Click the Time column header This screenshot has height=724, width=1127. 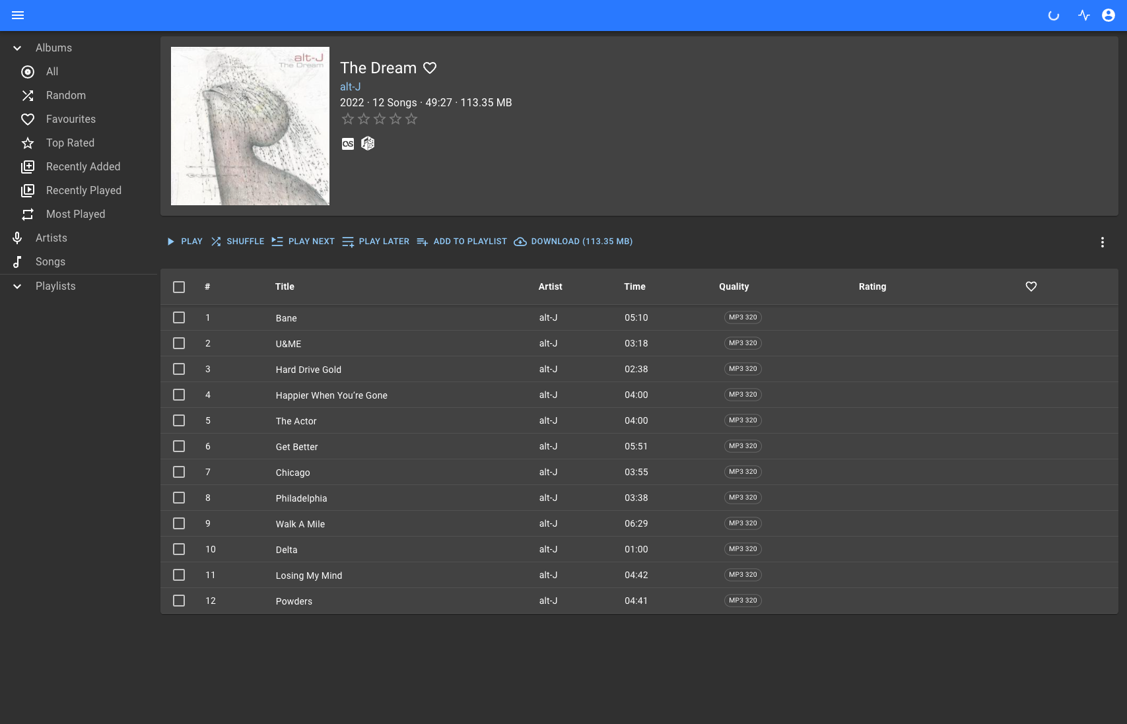tap(634, 286)
